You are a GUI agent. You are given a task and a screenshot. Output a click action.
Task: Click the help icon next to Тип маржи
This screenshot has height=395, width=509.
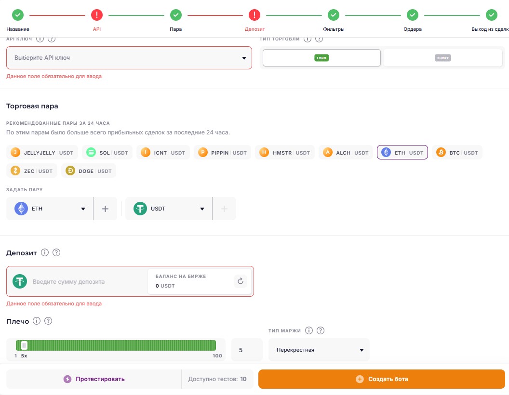(321, 330)
